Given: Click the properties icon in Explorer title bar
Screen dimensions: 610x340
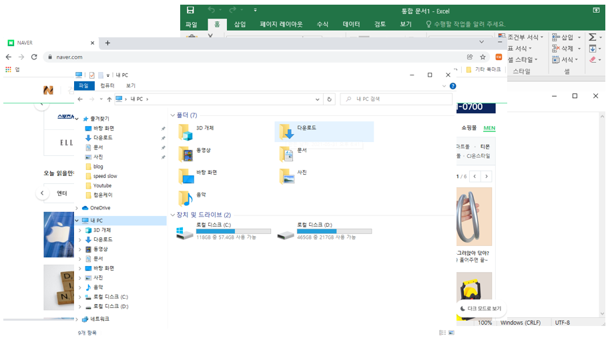Looking at the screenshot, I should (x=92, y=75).
